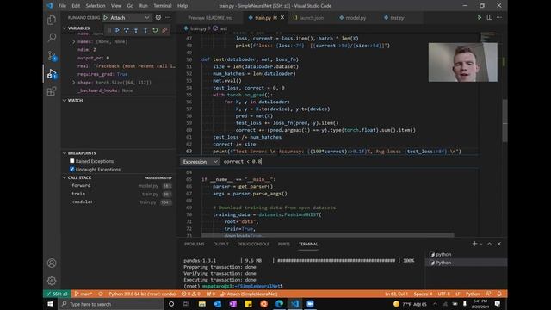Start debugging with the green play arrow

click(106, 17)
